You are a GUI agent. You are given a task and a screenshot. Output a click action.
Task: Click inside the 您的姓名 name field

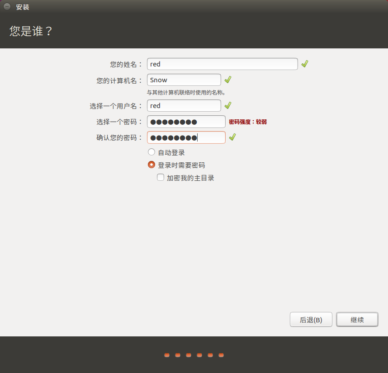(x=222, y=64)
